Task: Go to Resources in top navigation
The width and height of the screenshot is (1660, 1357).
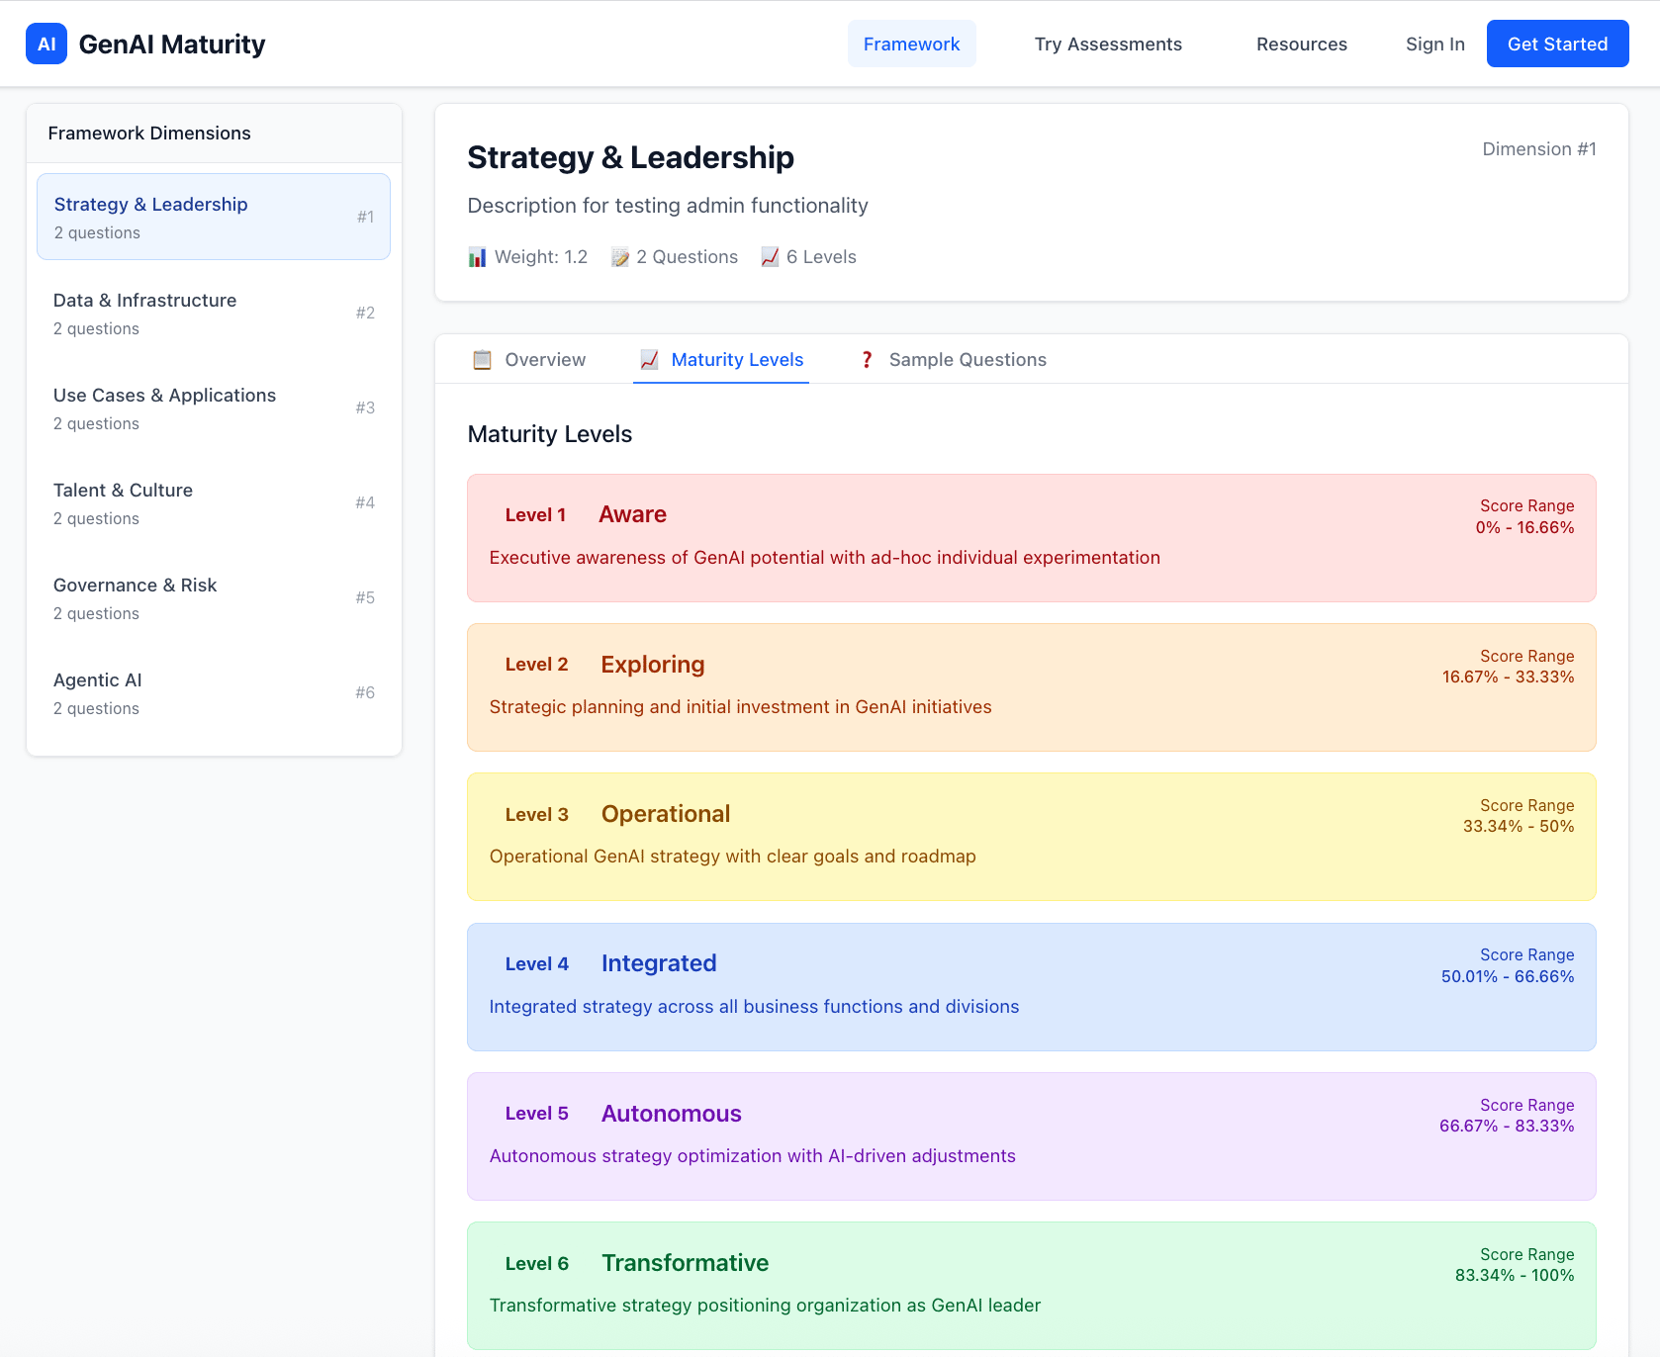Action: (x=1301, y=44)
